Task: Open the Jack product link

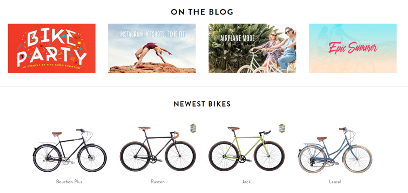Action: [x=246, y=182]
